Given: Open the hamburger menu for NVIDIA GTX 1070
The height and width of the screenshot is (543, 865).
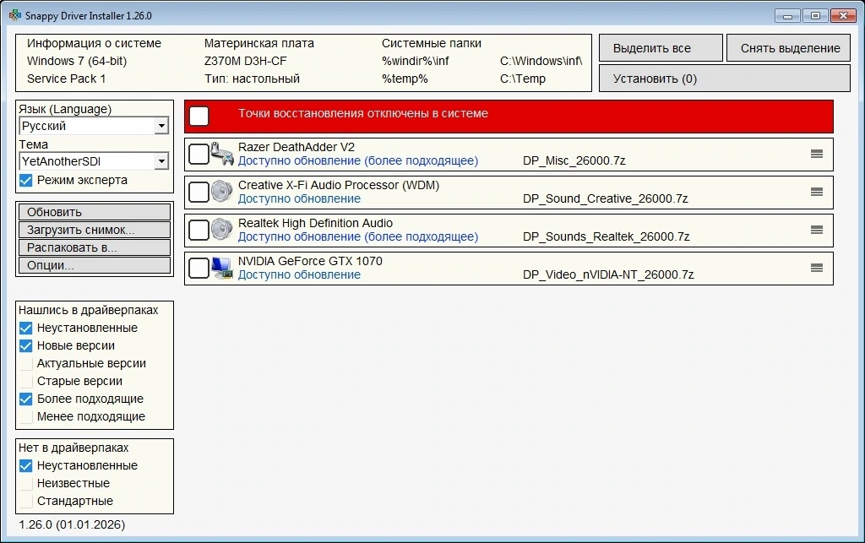Looking at the screenshot, I should 817,268.
